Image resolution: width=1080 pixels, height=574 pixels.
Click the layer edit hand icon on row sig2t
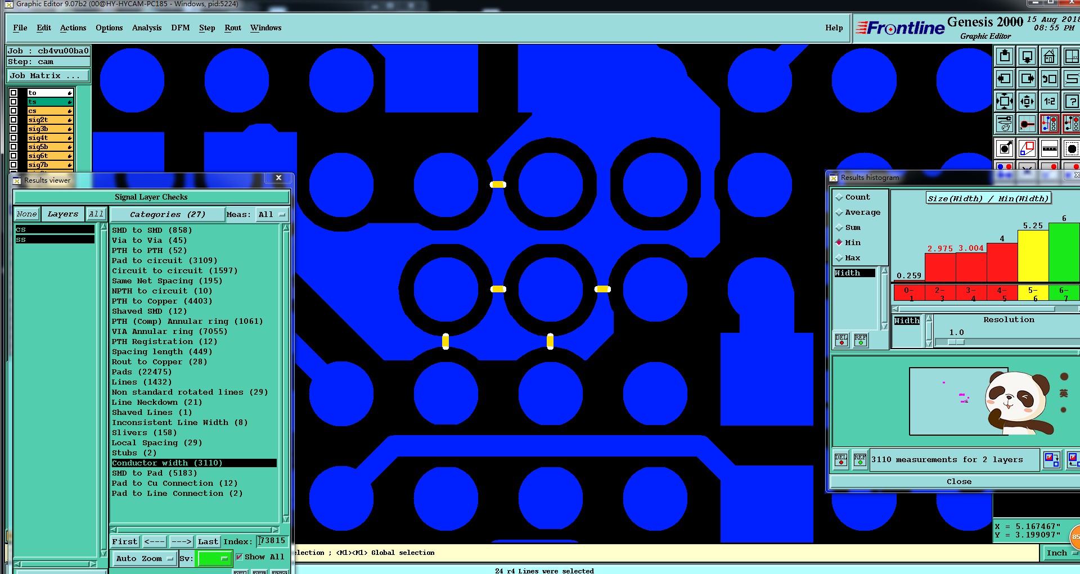point(70,120)
